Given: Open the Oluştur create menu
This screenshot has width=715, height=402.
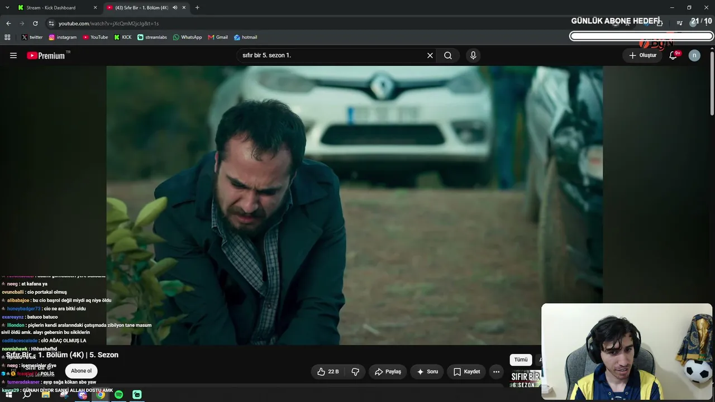Looking at the screenshot, I should (643, 55).
